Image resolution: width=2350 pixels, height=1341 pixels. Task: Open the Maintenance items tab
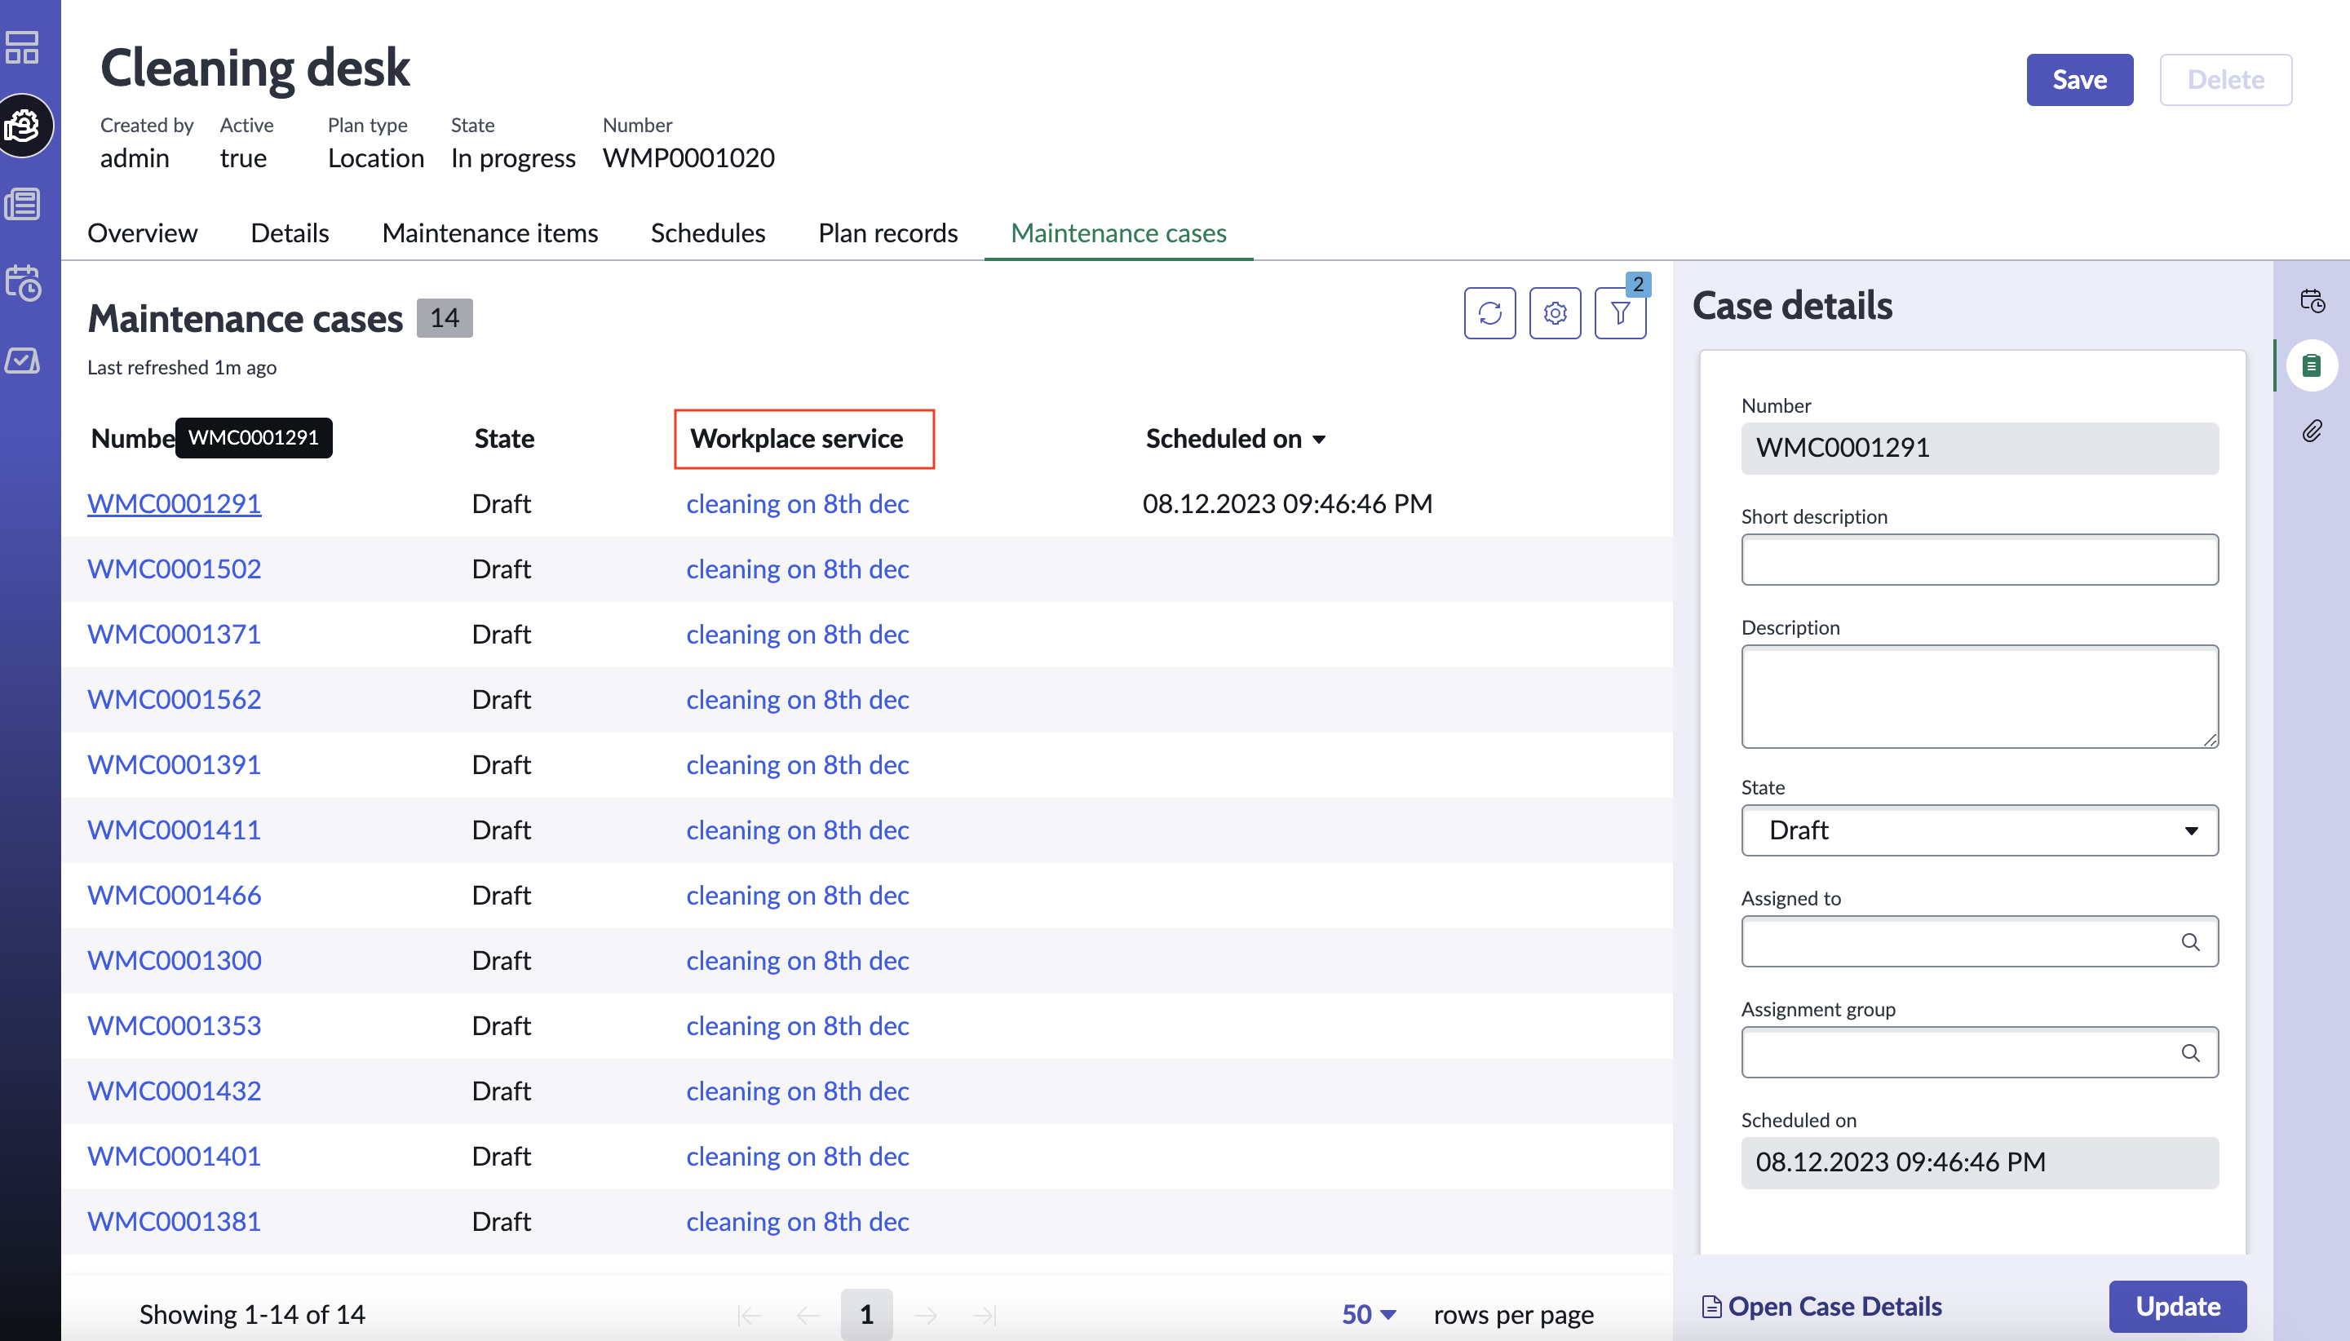click(490, 233)
